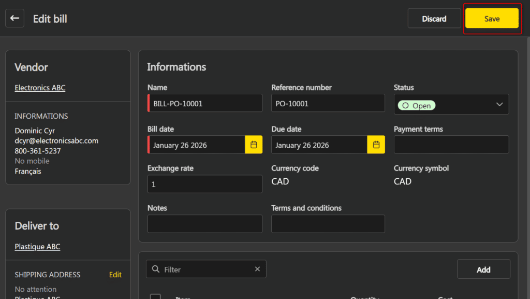Save the bill
Viewport: 530px width, 299px height.
492,19
